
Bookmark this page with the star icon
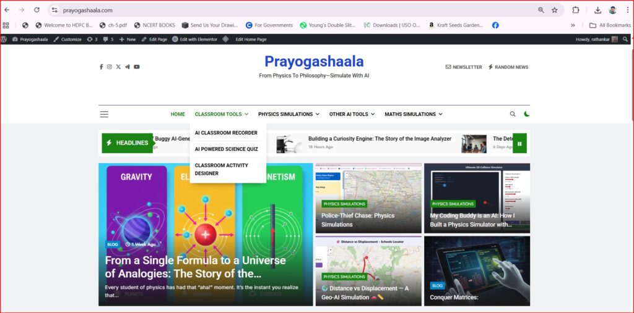pos(555,10)
